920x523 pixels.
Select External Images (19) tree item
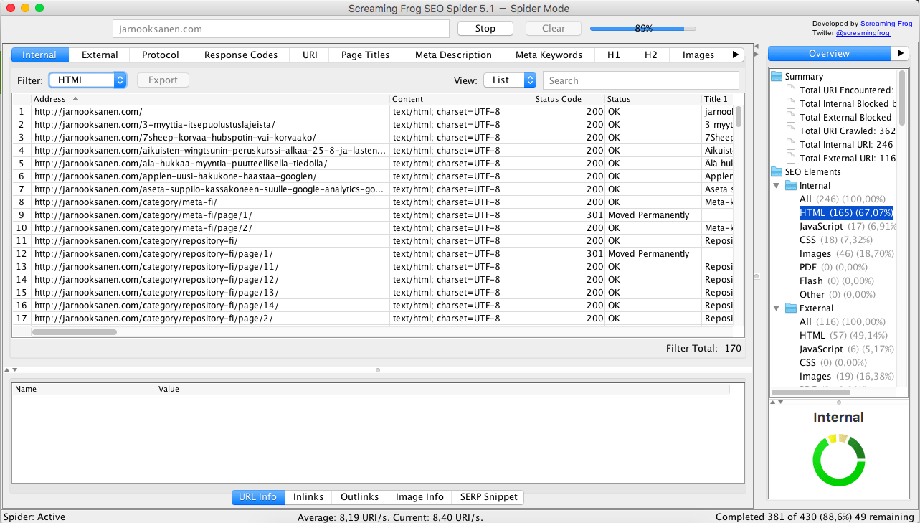pos(845,376)
